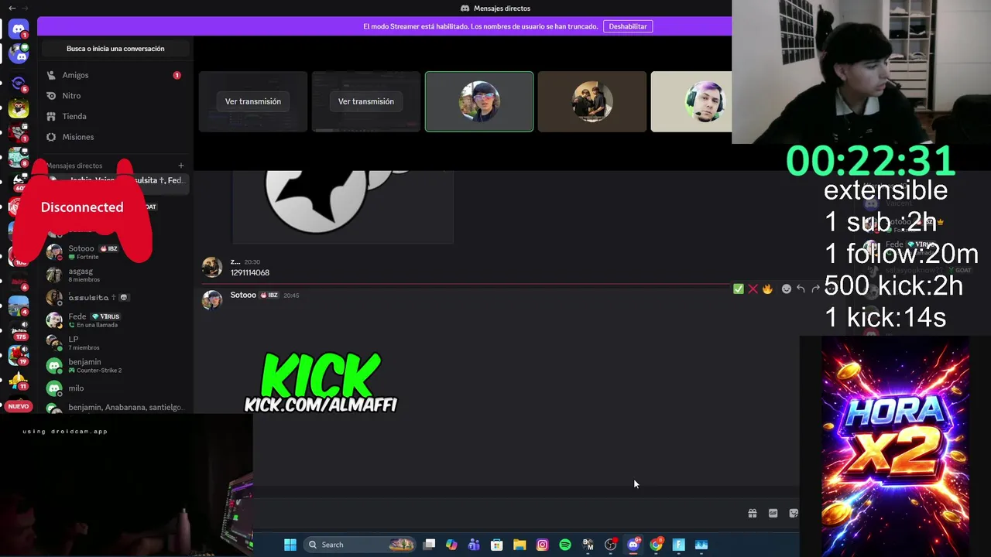Open Microsoft Teams taskbar icon
The width and height of the screenshot is (991, 557).
click(x=474, y=545)
